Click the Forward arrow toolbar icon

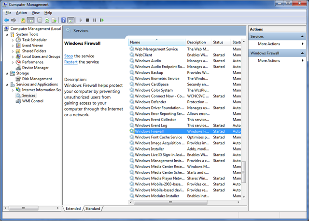pyautogui.click(x=14, y=20)
